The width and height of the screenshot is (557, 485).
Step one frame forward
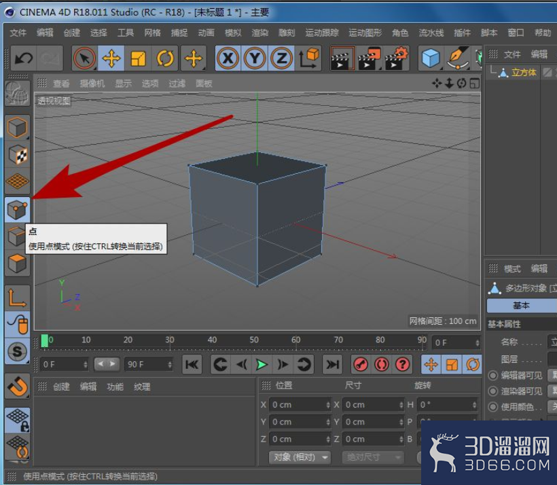point(283,364)
